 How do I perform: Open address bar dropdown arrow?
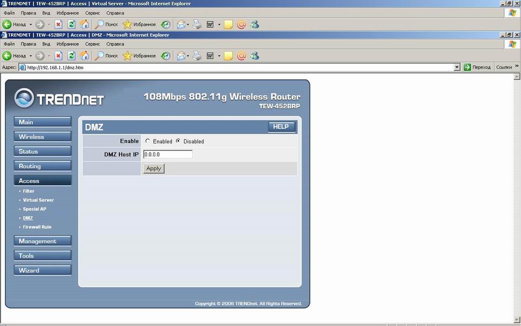[457, 67]
